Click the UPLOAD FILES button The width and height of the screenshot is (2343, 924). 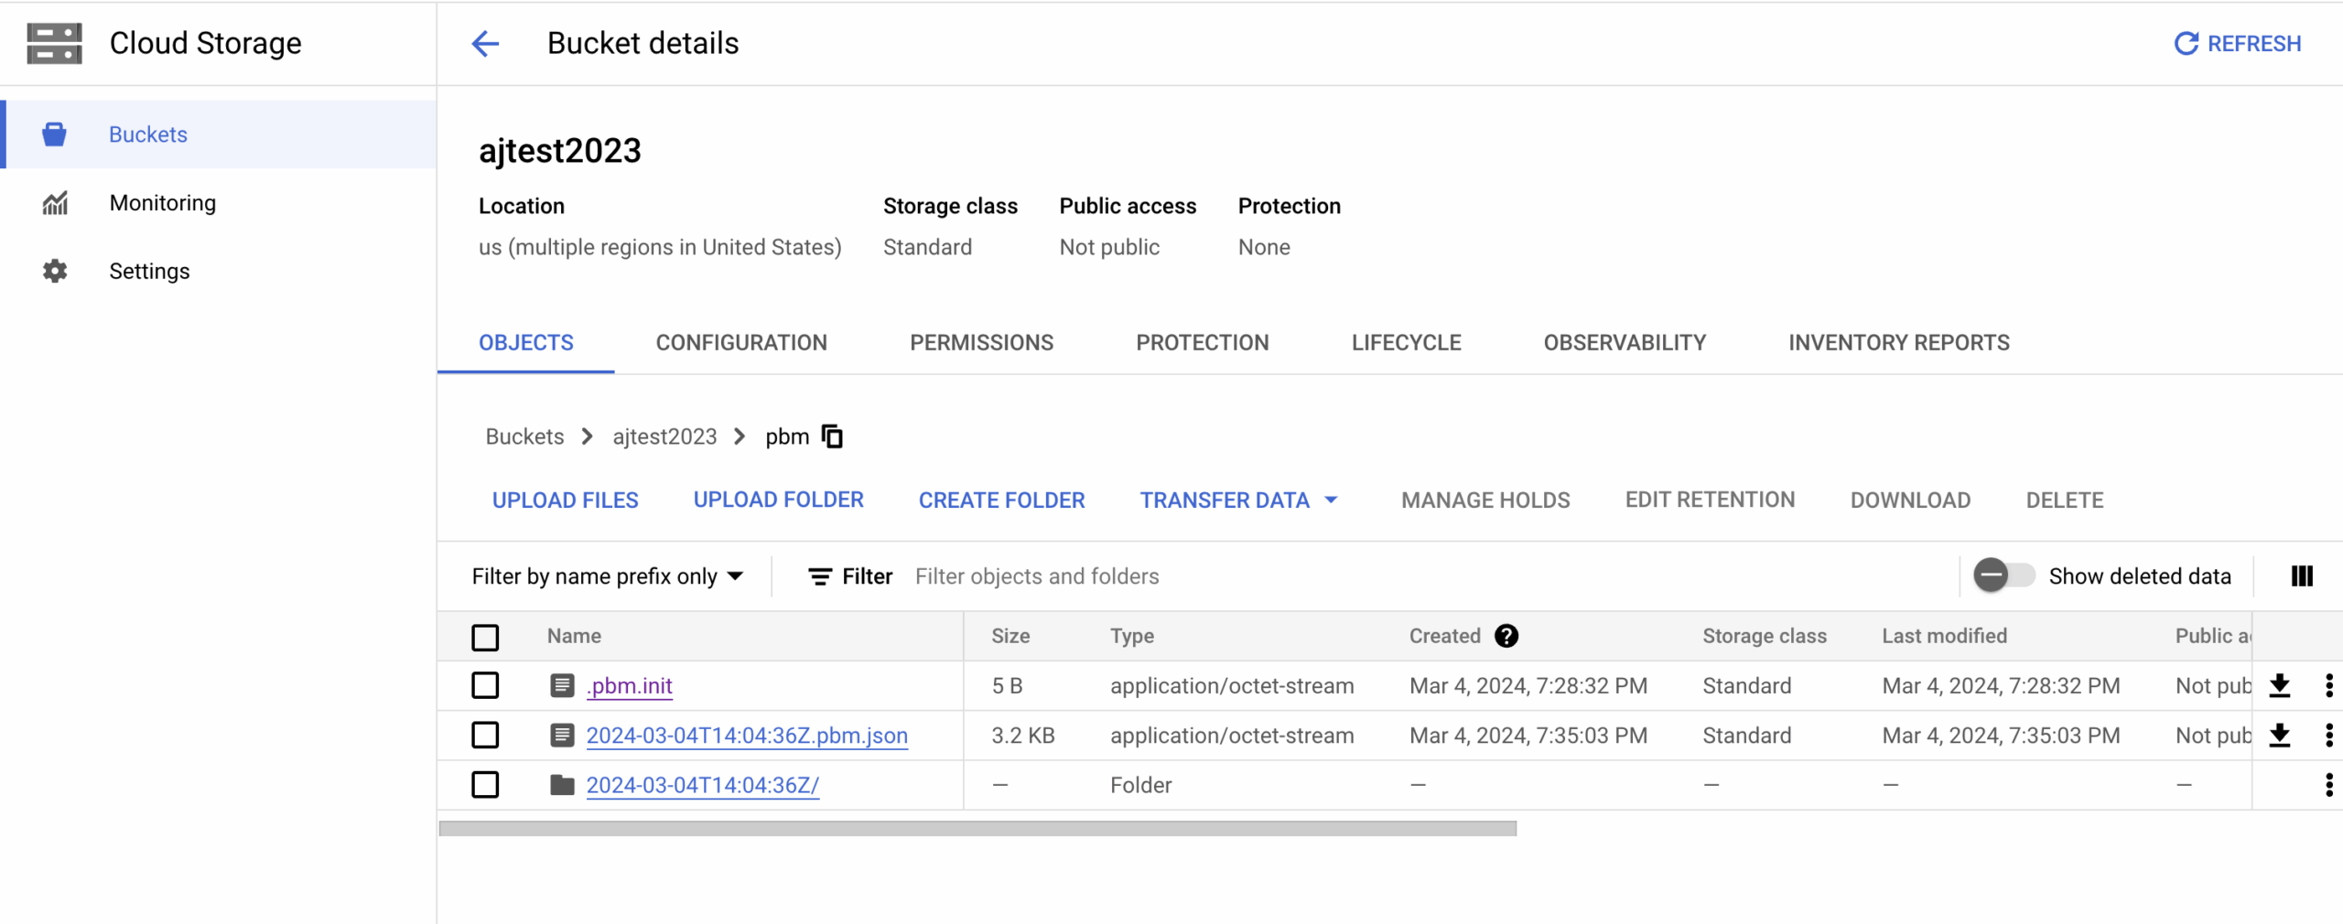click(565, 500)
